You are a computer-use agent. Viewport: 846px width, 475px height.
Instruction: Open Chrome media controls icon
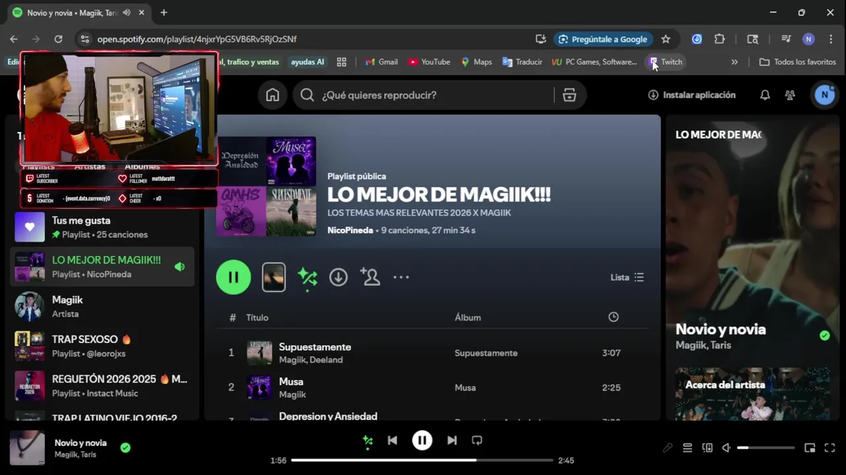[x=786, y=39]
